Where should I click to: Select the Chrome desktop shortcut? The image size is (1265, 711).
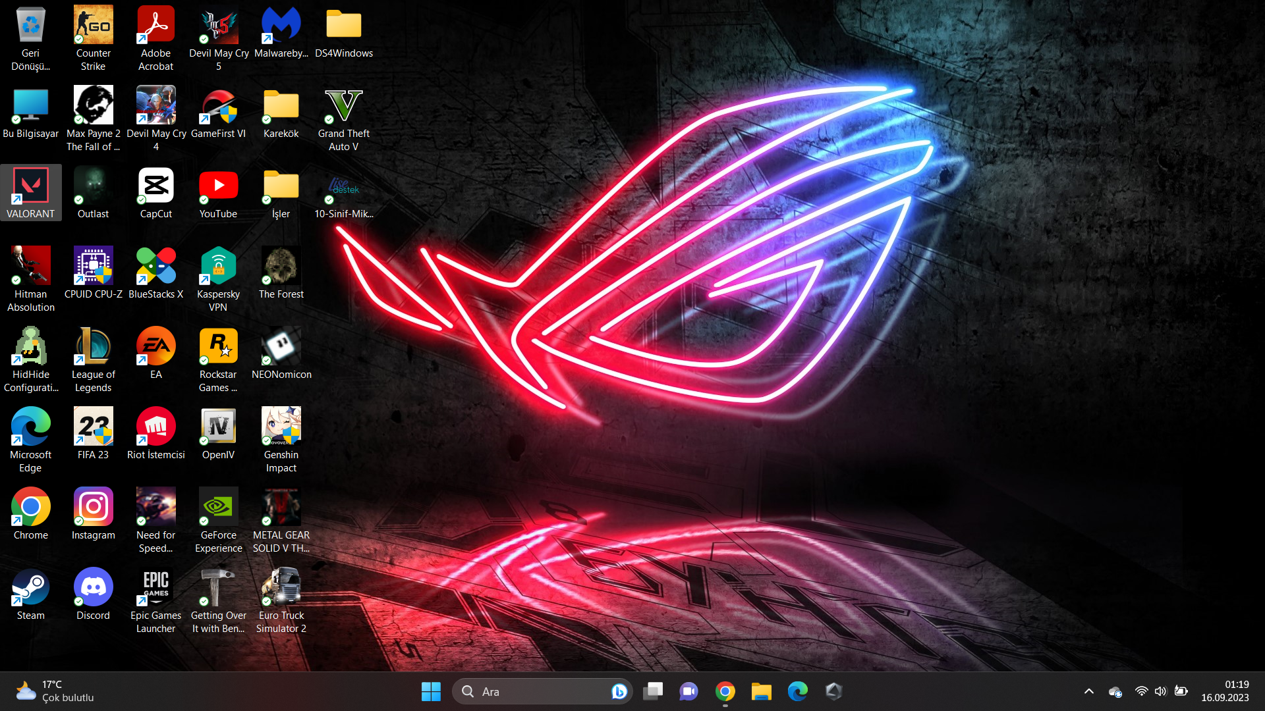click(x=30, y=513)
